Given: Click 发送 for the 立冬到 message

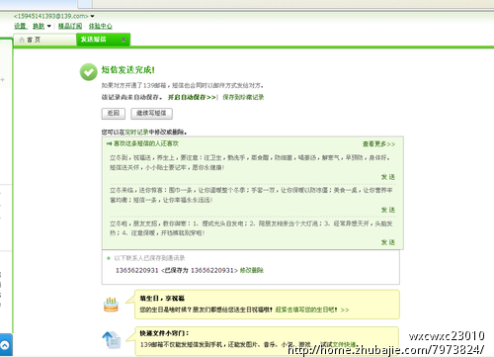Looking at the screenshot, I should 388,177.
